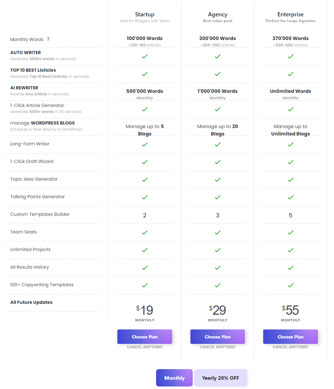The height and width of the screenshot is (389, 334).
Task: Click the Startup plan heading
Action: (145, 14)
